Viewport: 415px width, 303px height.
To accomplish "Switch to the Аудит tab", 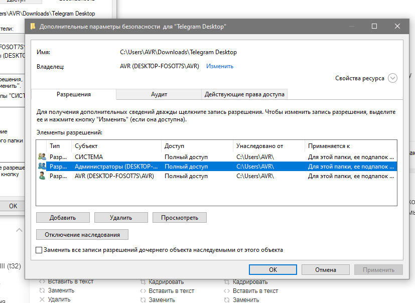I will coord(159,94).
